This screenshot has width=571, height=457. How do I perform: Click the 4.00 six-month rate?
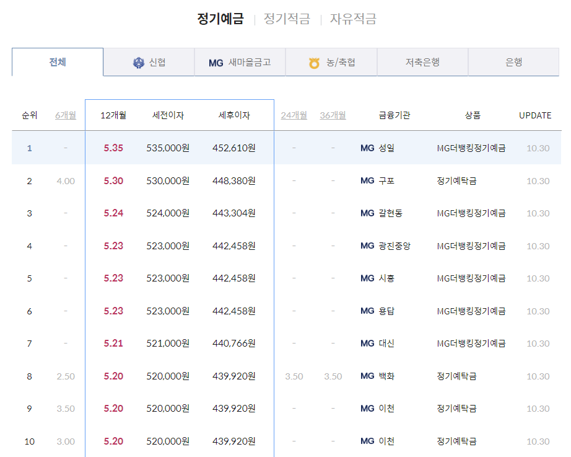[x=66, y=181]
